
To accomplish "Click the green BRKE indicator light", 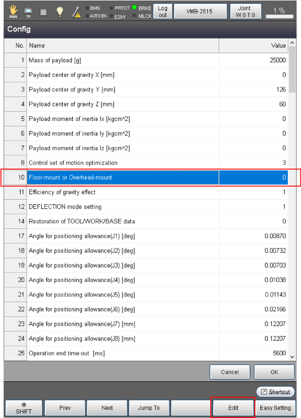I will 134,8.
